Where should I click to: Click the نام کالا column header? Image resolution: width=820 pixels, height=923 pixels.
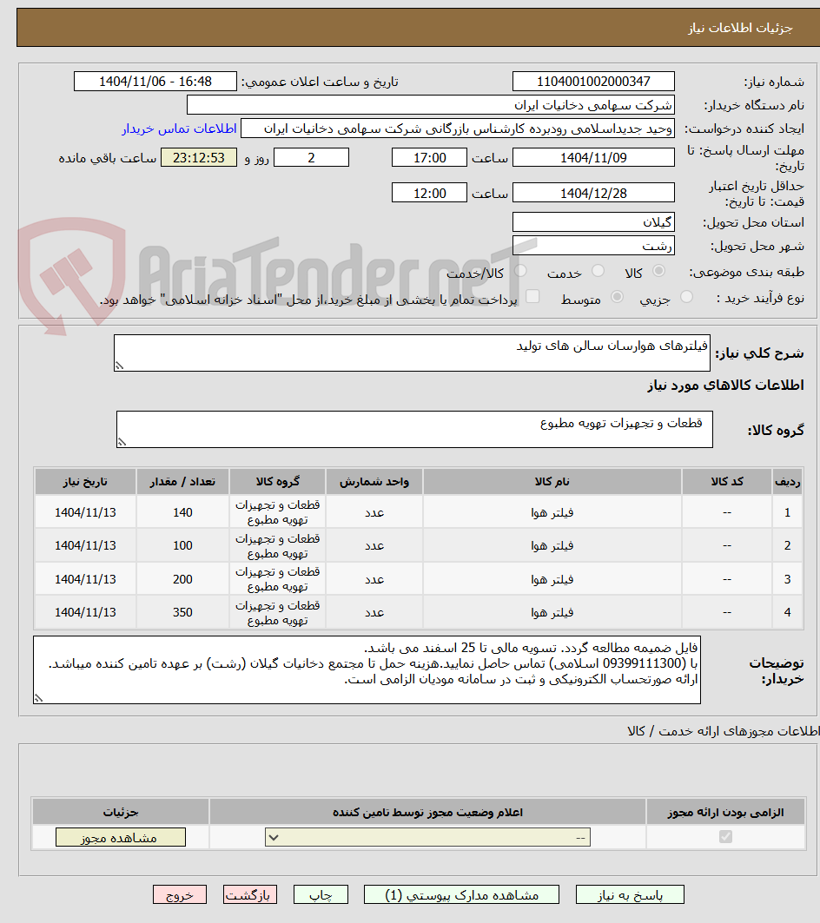(x=552, y=482)
